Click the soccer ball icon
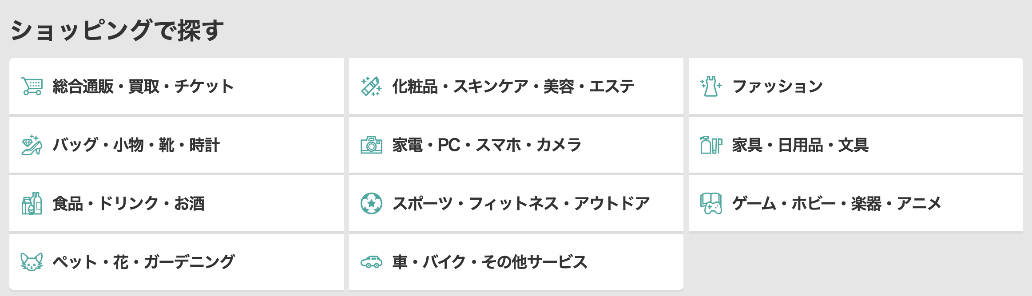1032x296 pixels. tap(371, 203)
